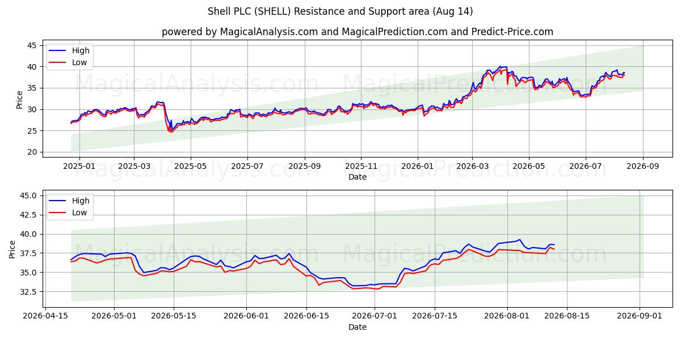This screenshot has width=681, height=340.
Task: Click the bottom chart x-axis label '2026-05-15'
Action: pyautogui.click(x=173, y=316)
